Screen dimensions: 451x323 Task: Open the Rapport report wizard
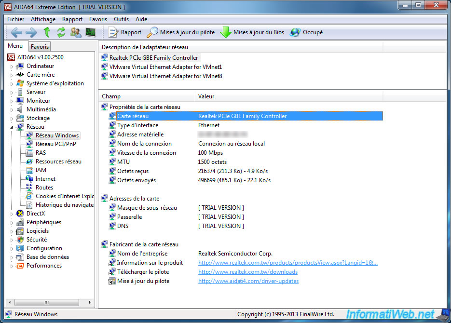point(125,32)
